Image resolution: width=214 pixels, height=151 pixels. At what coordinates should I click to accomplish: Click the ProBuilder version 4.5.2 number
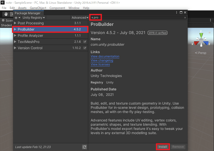(77, 29)
